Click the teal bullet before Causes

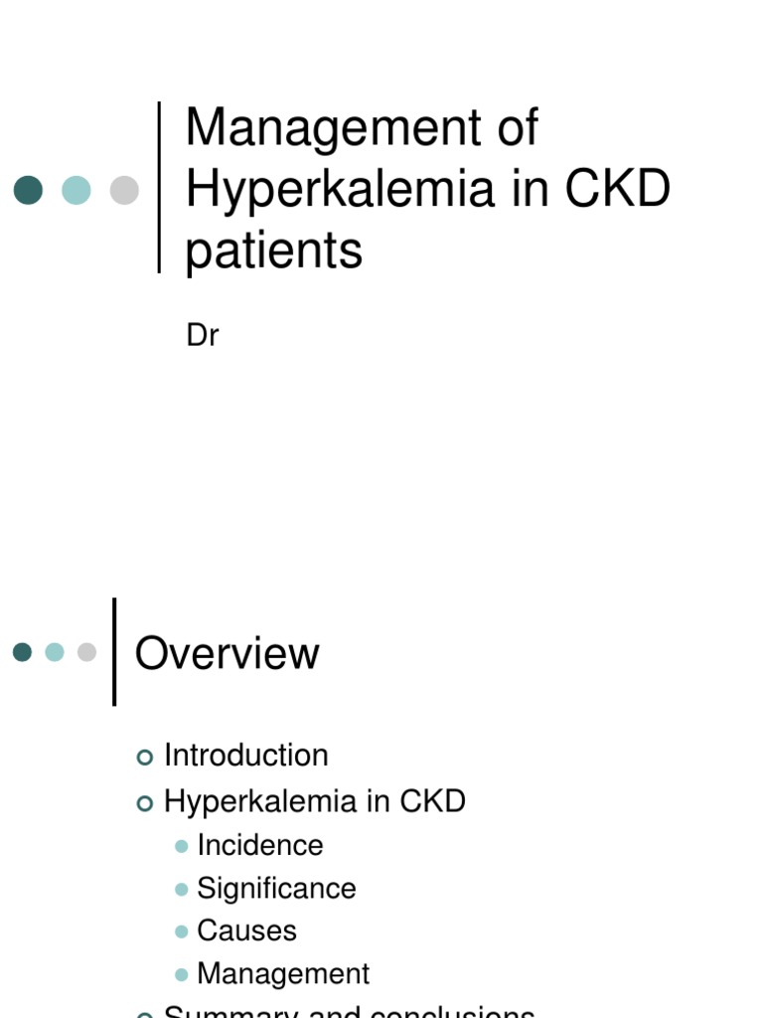(181, 932)
